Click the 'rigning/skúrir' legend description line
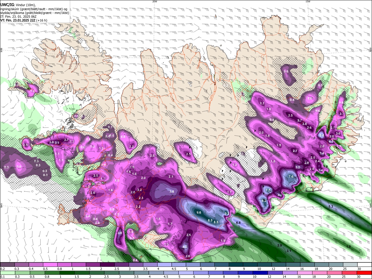This screenshot has height=279, width=372. [x=34, y=9]
